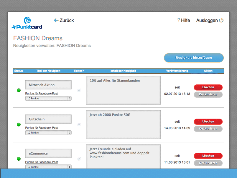Image resolution: width=237 pixels, height=178 pixels.
Task: Click Punkte für Facebook-Post link under Gutschein
Action: point(41,128)
